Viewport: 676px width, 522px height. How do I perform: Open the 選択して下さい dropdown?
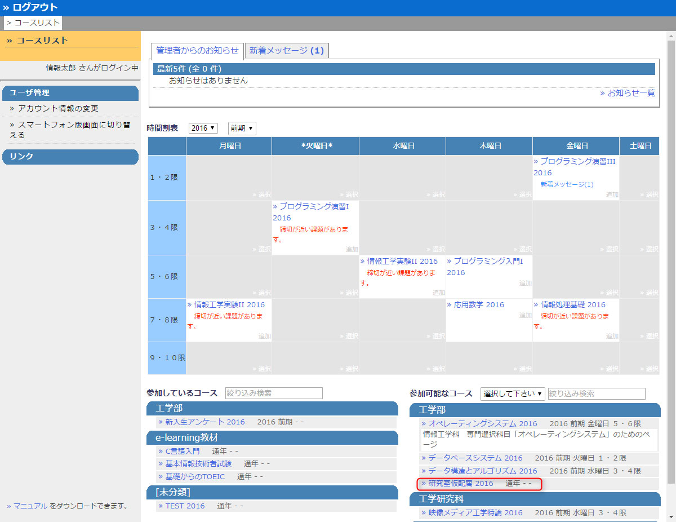click(513, 393)
